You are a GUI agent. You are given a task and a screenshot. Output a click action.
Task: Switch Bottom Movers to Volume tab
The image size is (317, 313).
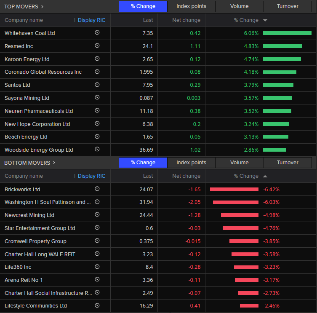pyautogui.click(x=240, y=163)
